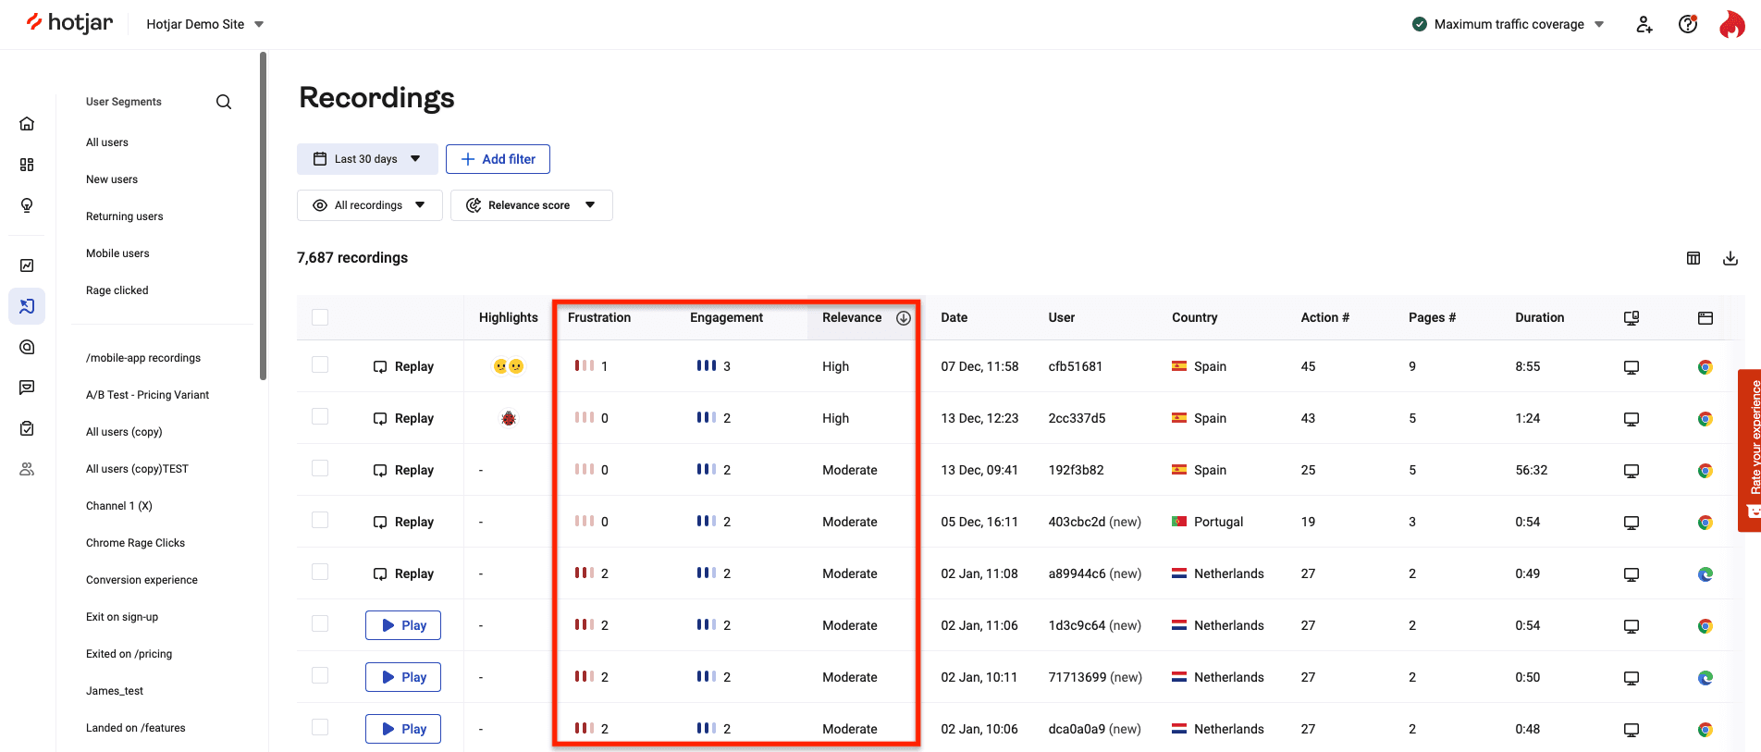The height and width of the screenshot is (752, 1761).
Task: Open the home icon in left sidebar
Action: click(x=27, y=124)
